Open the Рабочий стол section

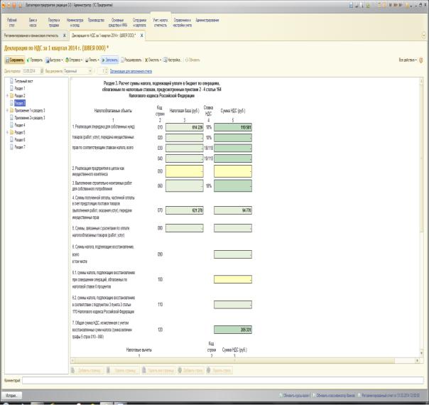12,23
